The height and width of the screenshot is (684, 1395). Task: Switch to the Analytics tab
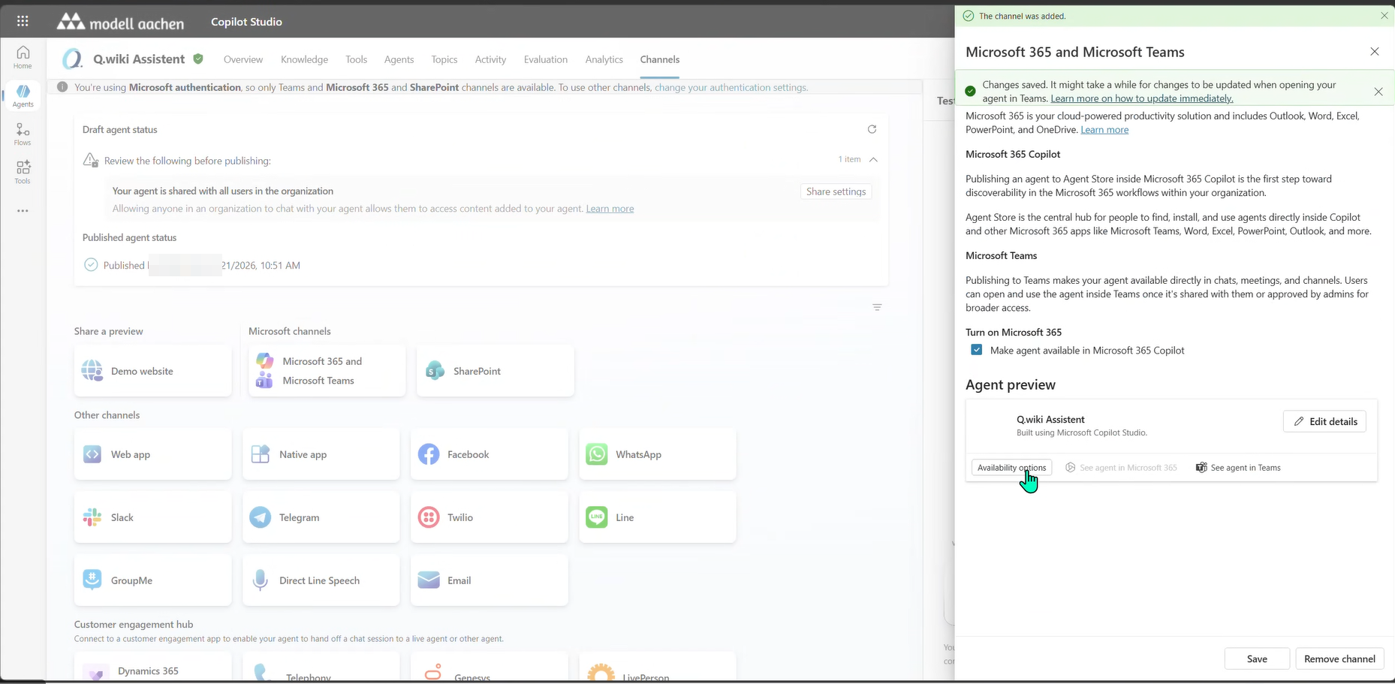click(x=604, y=59)
